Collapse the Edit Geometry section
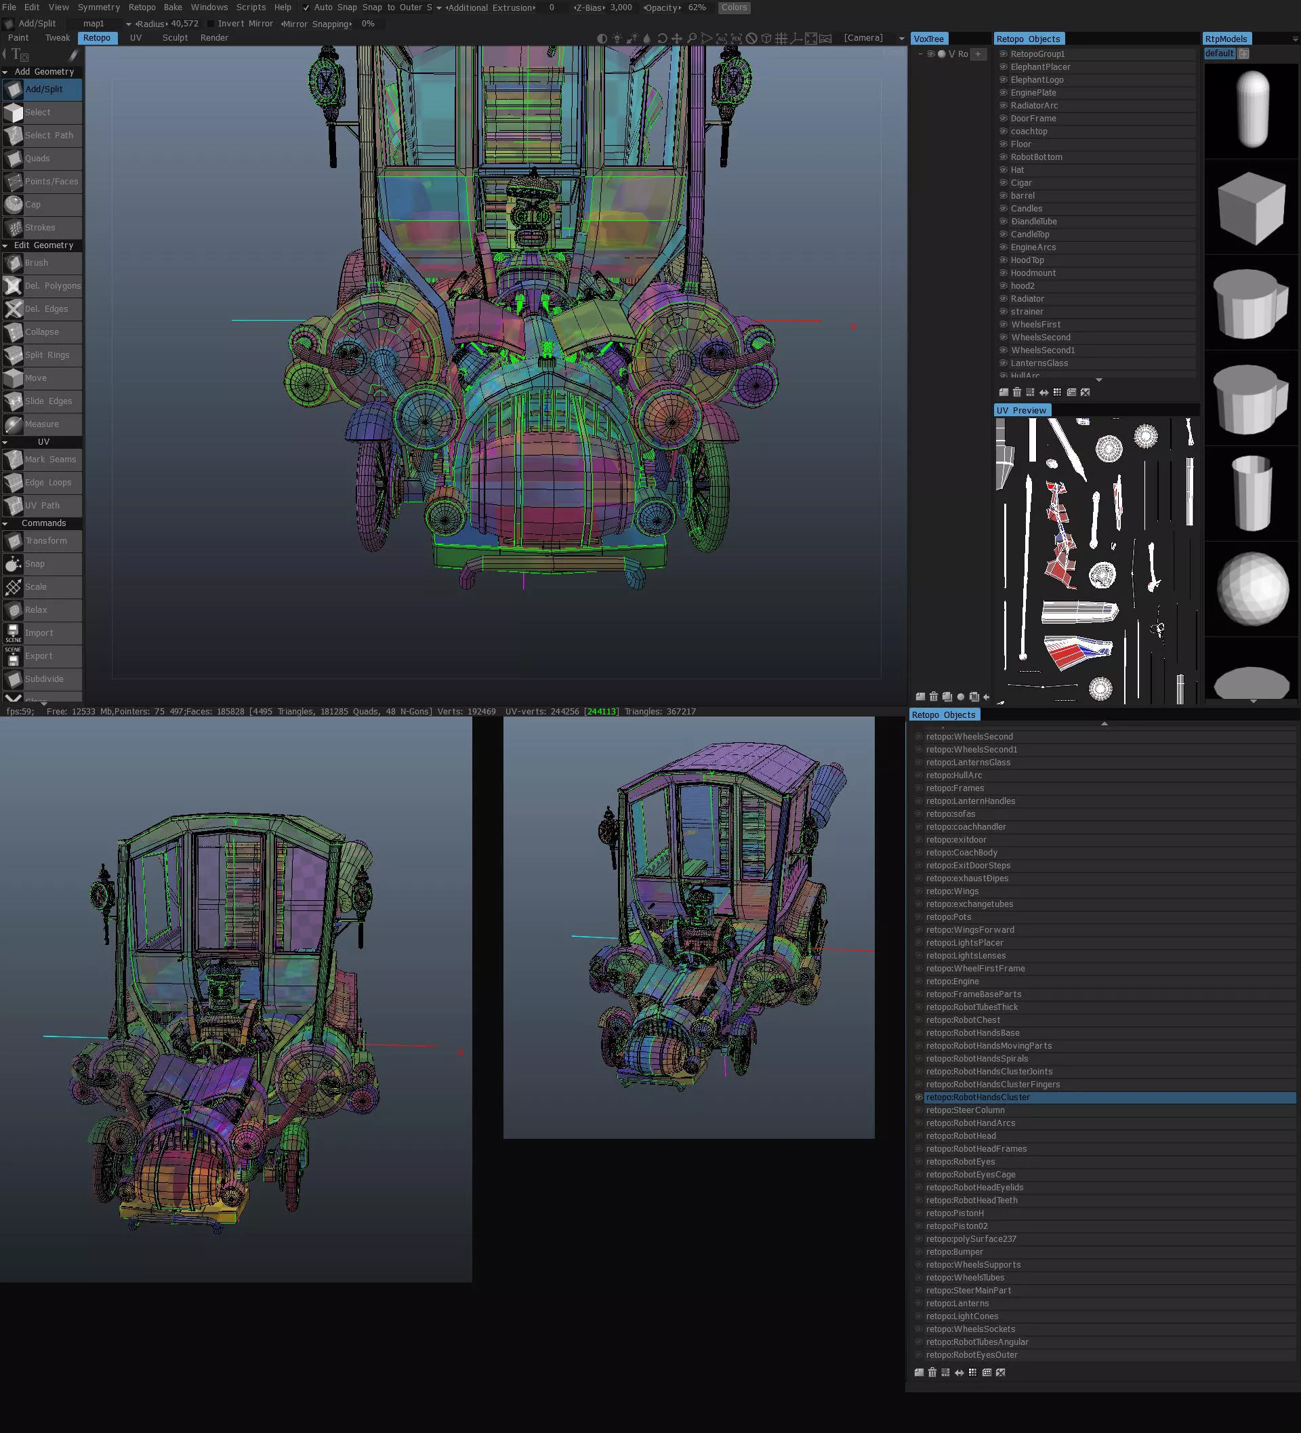The height and width of the screenshot is (1433, 1301). (5, 245)
